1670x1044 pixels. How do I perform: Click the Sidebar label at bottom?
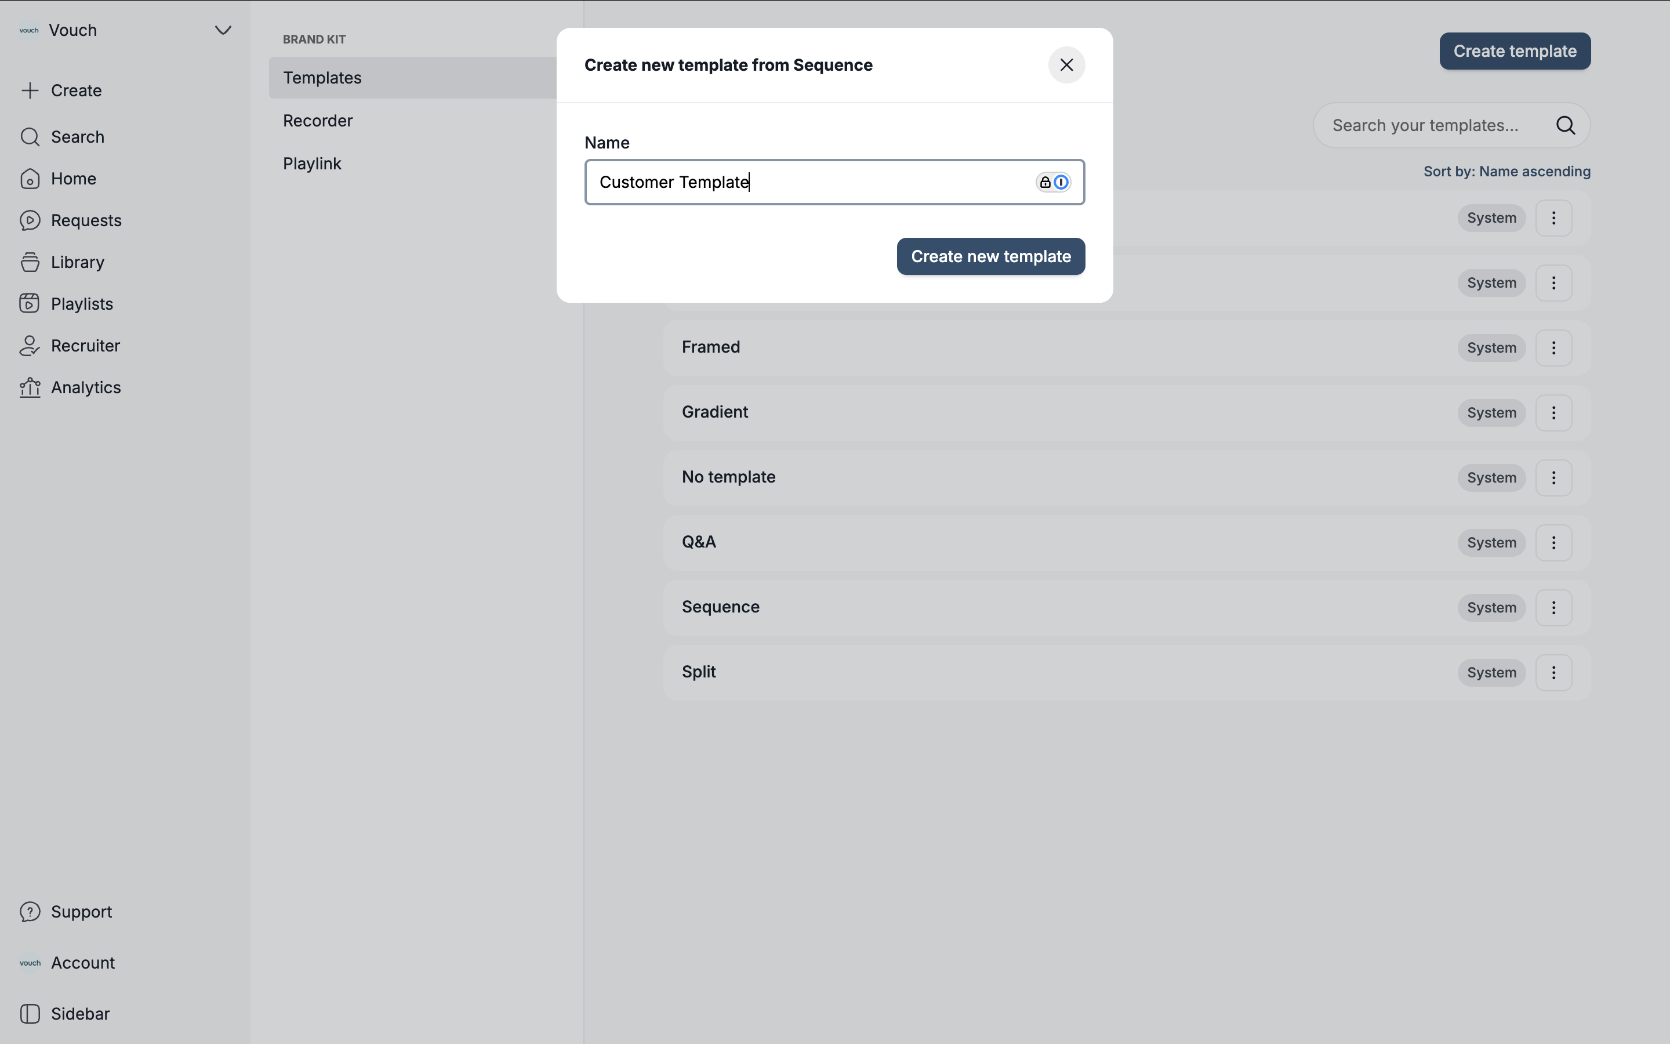click(80, 1014)
